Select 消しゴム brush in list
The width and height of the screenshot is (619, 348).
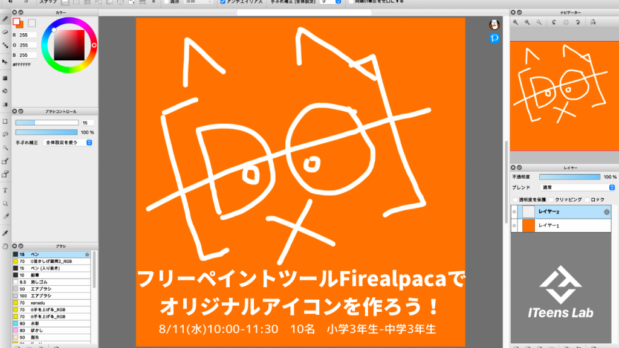pos(51,282)
